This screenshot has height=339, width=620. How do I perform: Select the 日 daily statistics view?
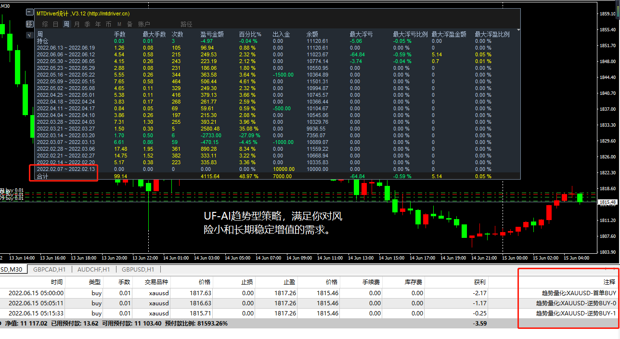pyautogui.click(x=55, y=24)
